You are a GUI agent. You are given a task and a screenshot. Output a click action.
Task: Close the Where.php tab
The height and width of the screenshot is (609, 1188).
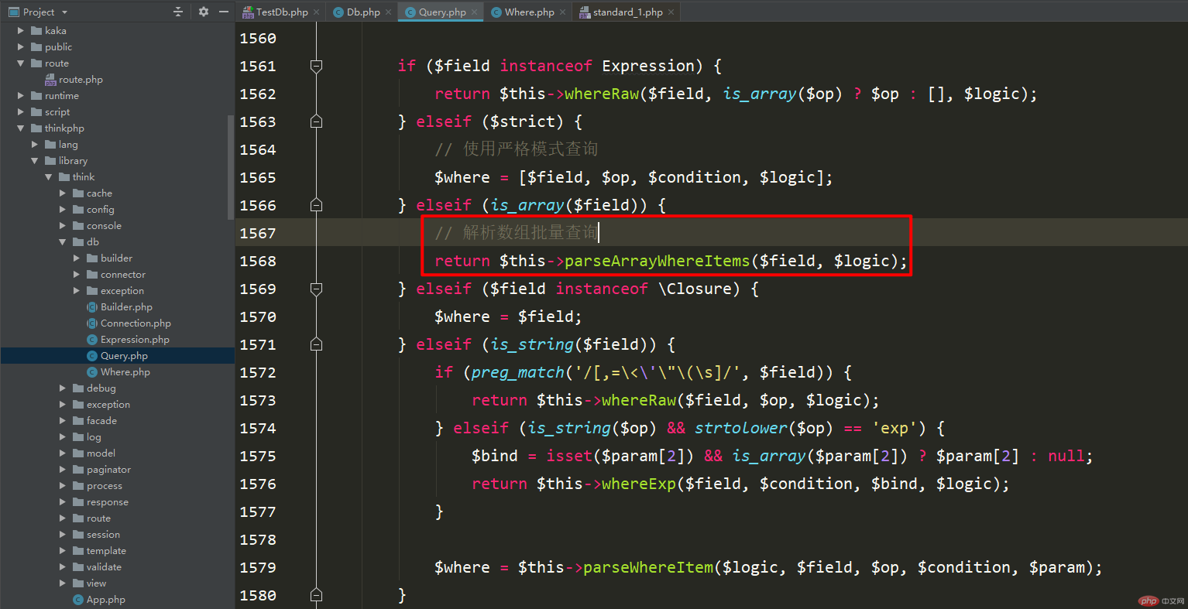[562, 12]
